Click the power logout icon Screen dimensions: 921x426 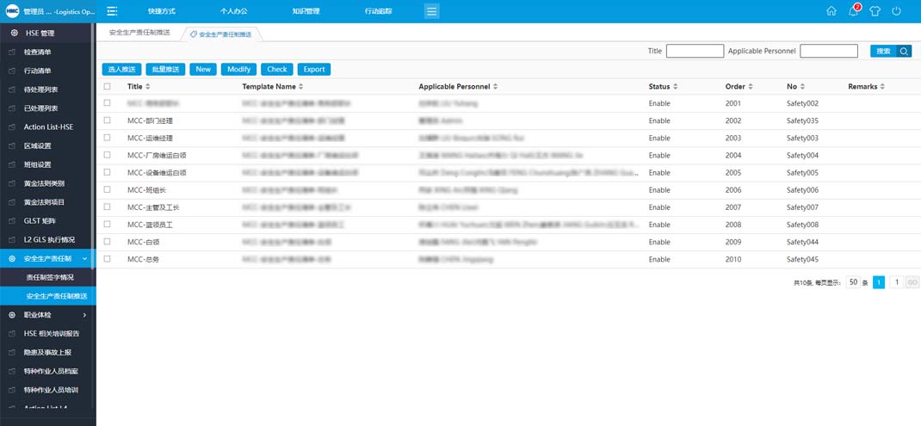897,11
